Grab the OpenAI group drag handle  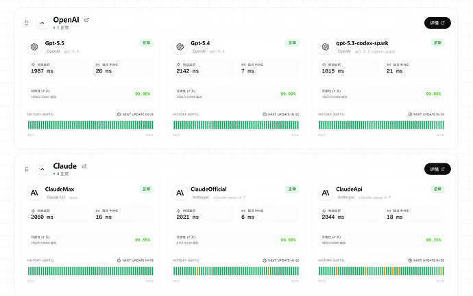27,23
